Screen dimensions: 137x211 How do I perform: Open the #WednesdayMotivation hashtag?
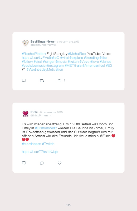pos(45,70)
